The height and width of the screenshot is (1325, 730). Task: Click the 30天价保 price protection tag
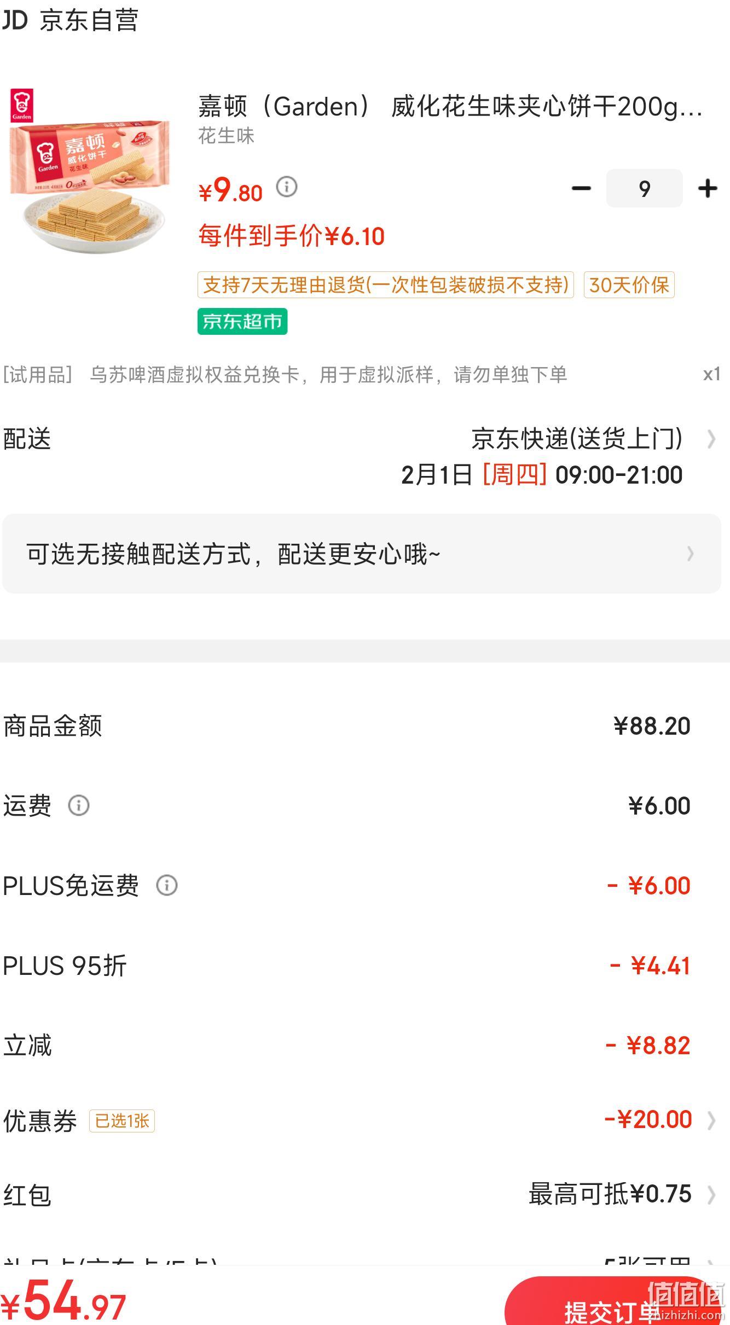click(629, 284)
